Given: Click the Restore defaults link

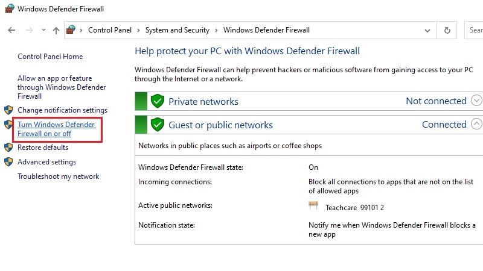Looking at the screenshot, I should click(x=43, y=148).
